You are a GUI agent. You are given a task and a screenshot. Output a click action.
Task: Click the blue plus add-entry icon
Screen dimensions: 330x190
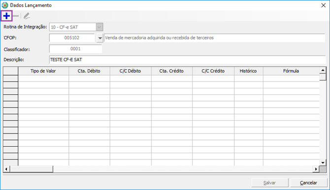tap(6, 16)
